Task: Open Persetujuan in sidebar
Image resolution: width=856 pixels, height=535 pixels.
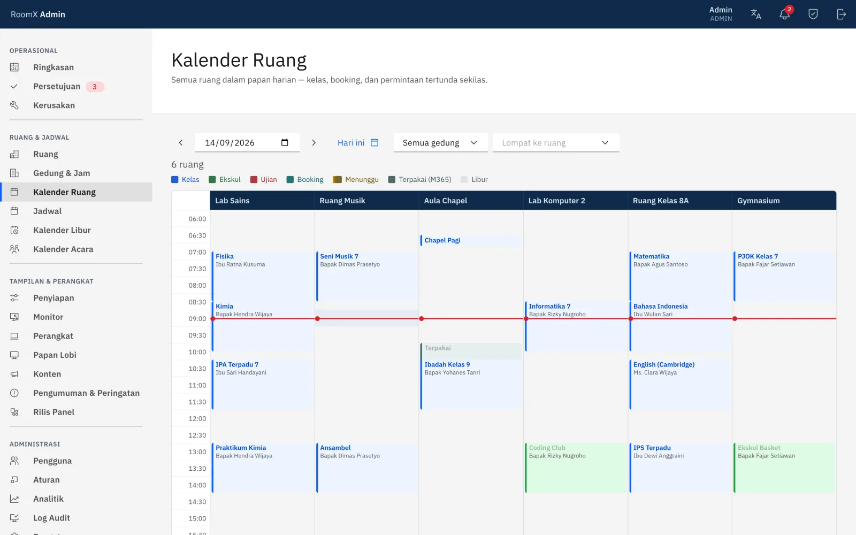Action: 76,87
